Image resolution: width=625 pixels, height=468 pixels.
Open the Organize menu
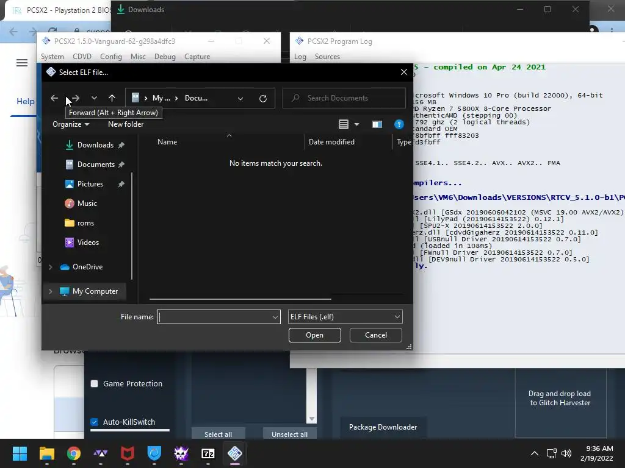pos(71,124)
